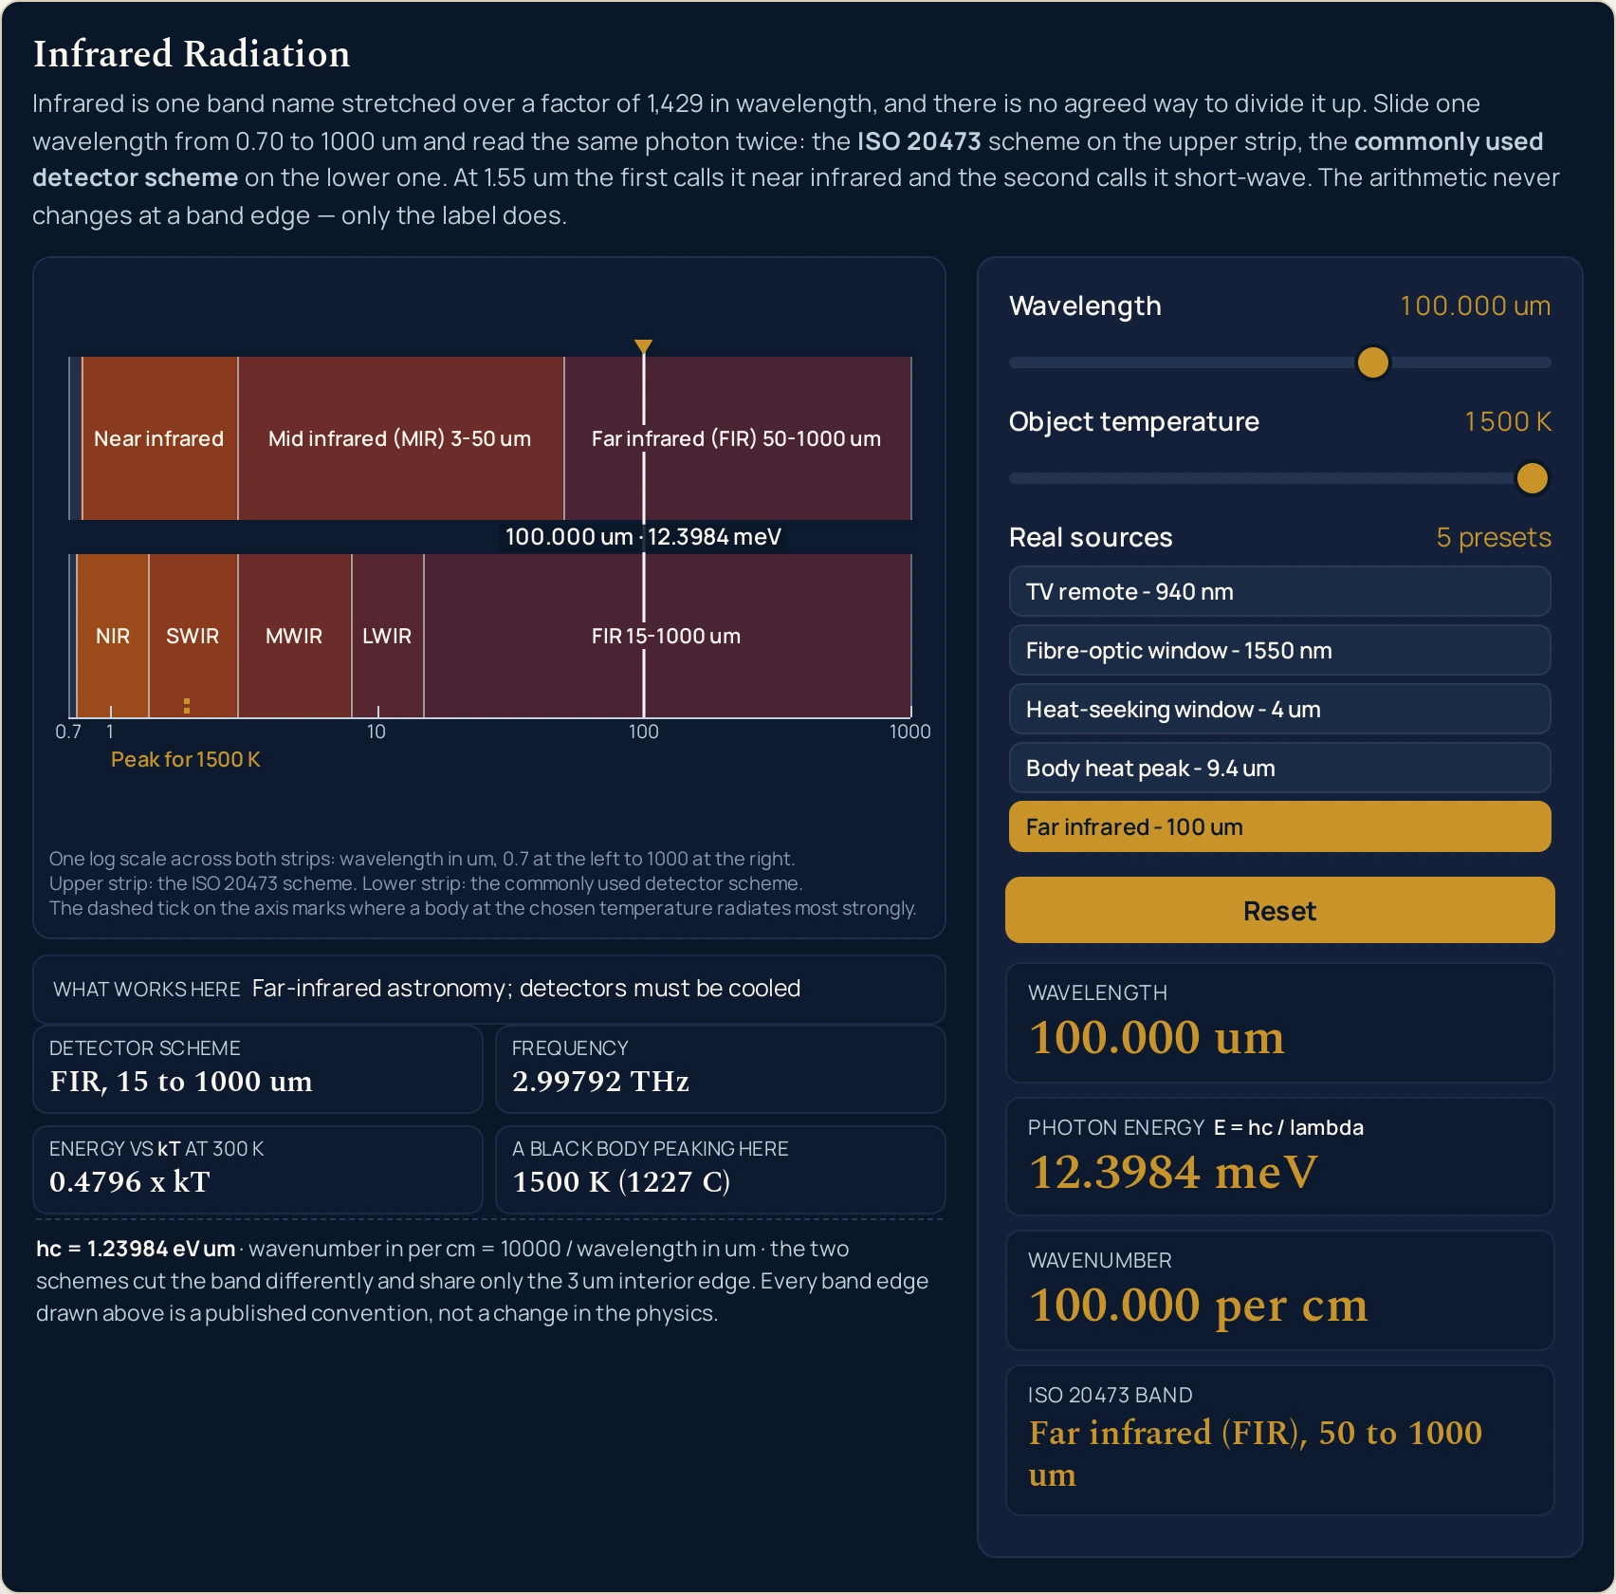The image size is (1616, 1594).
Task: Select the TV remote - 940 nm preset
Action: click(x=1279, y=592)
